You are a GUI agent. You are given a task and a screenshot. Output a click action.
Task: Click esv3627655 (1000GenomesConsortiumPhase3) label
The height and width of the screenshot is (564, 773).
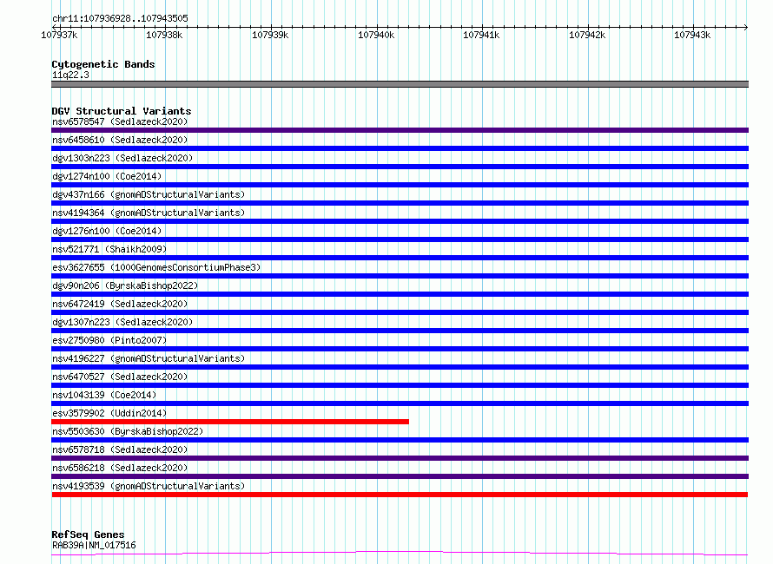156,267
